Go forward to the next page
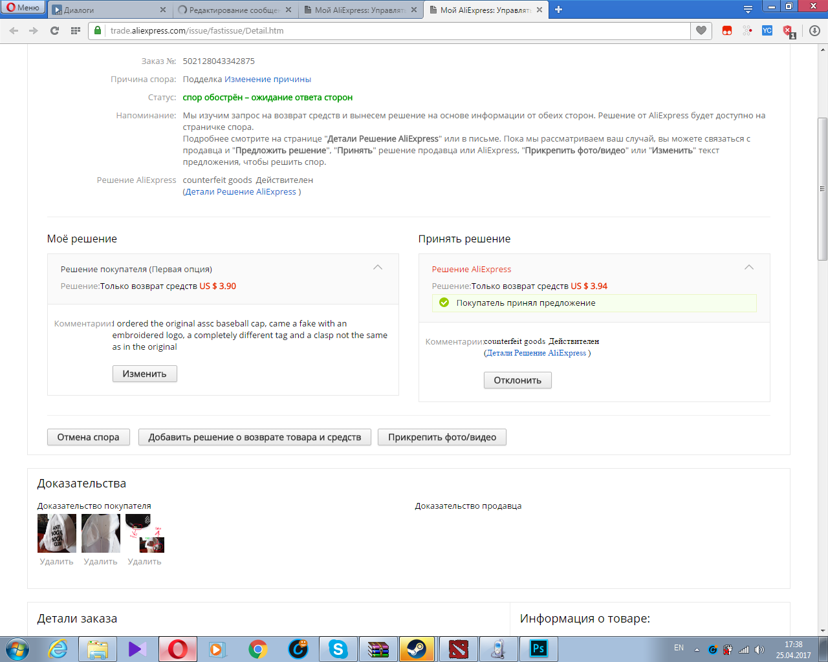828x662 pixels. [34, 30]
